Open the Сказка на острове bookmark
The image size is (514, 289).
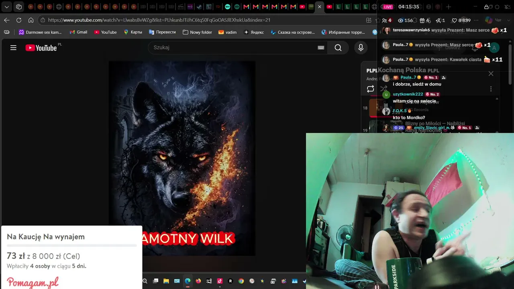[x=293, y=32]
